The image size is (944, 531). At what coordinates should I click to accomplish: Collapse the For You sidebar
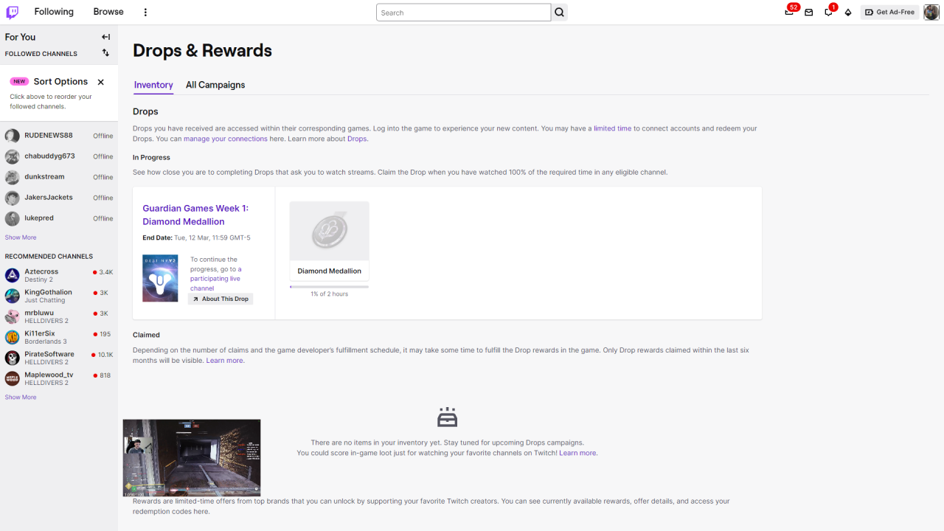(105, 37)
